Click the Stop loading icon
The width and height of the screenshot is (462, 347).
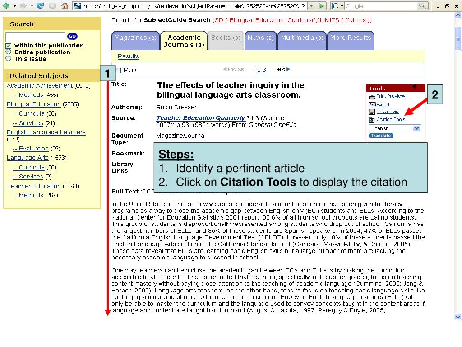tap(52, 5)
